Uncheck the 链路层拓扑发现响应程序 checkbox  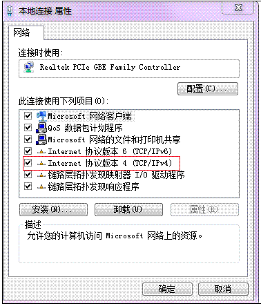(x=28, y=186)
